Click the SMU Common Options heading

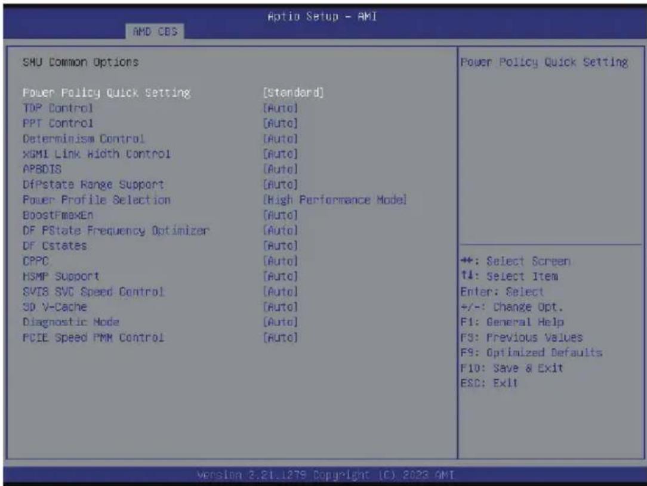(81, 62)
